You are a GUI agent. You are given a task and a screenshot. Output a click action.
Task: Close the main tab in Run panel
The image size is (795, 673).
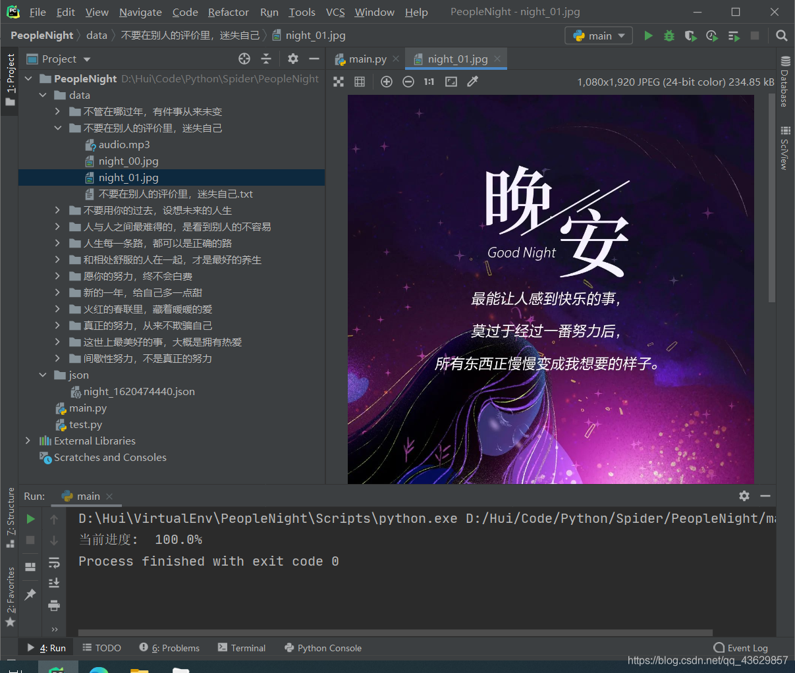tap(109, 496)
